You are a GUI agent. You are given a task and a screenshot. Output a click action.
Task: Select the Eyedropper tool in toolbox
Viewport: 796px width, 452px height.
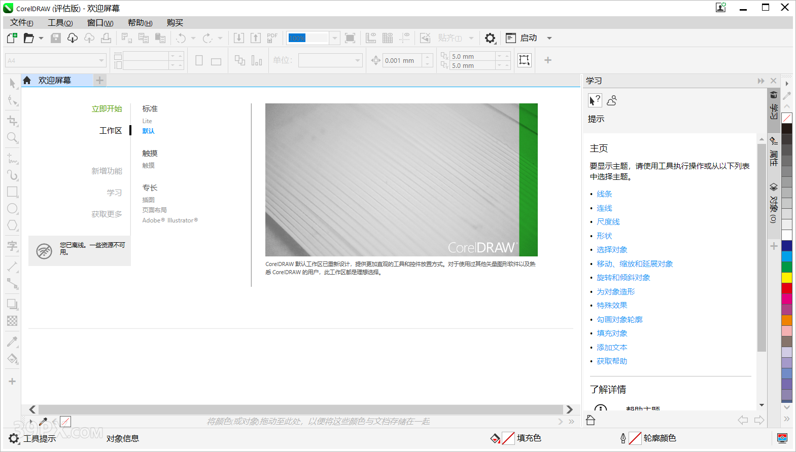[x=13, y=342]
